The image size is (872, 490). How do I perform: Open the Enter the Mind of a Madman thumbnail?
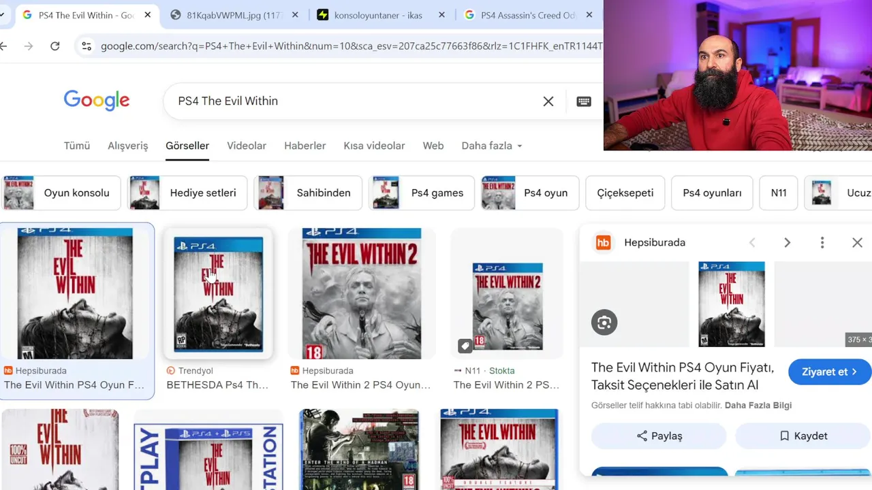360,449
